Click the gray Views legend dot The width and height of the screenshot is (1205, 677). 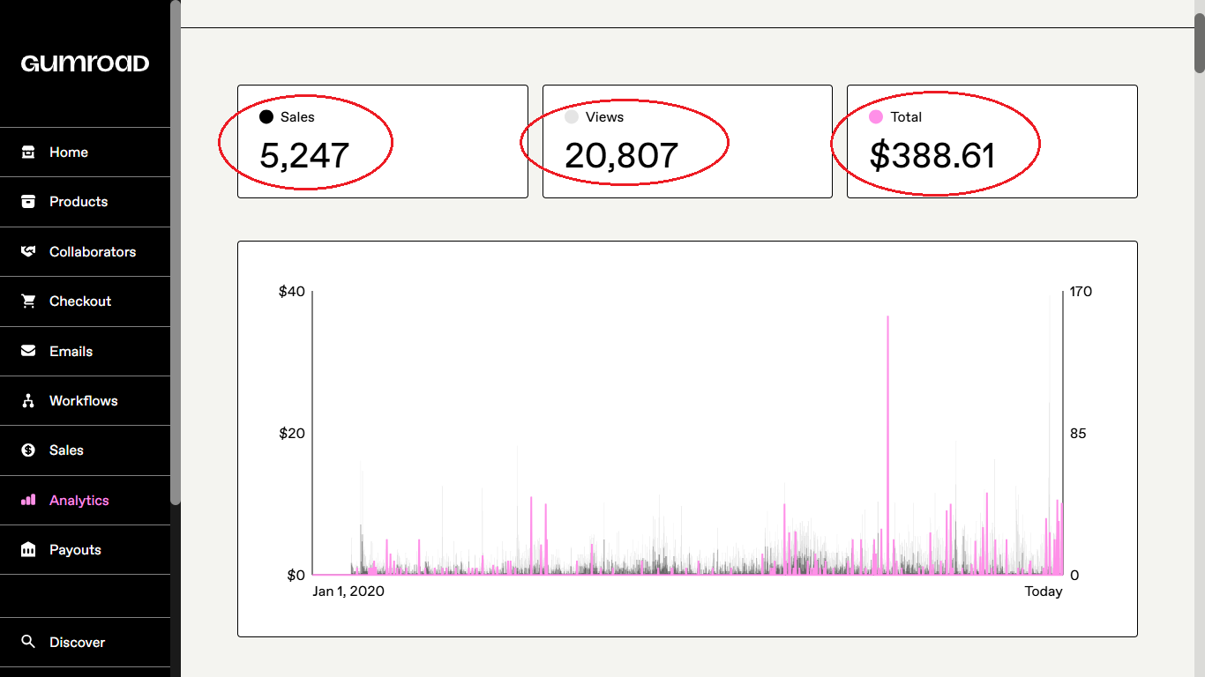tap(572, 116)
